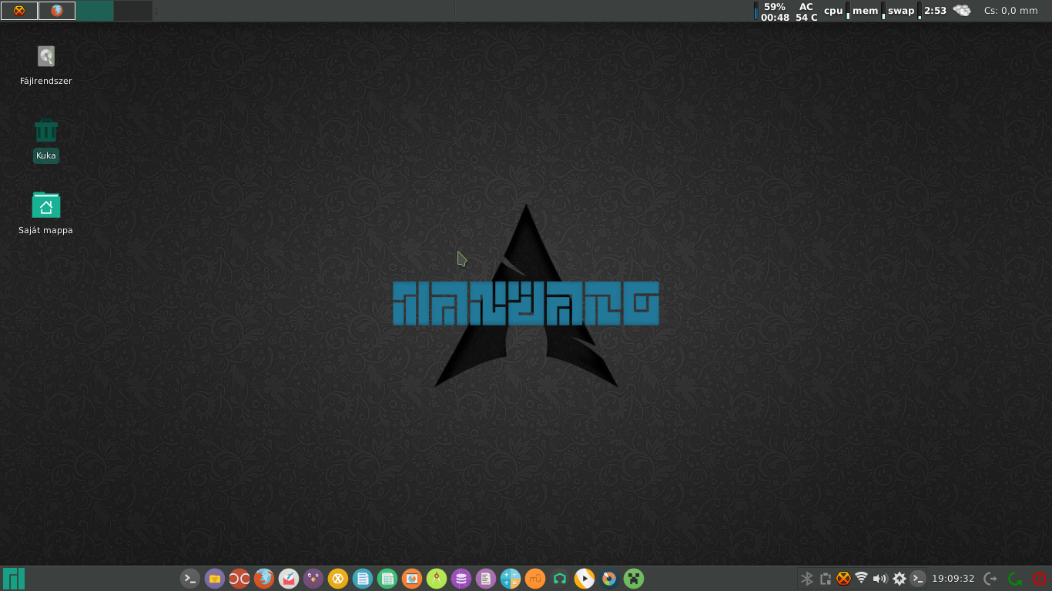Click the terminal icon in the tray
The image size is (1052, 591).
coord(917,579)
